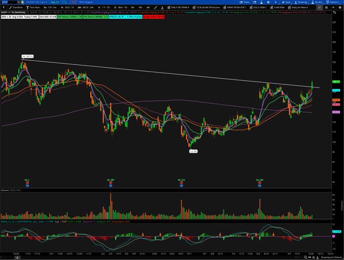Click the Vol 50D label box

pos(48,17)
